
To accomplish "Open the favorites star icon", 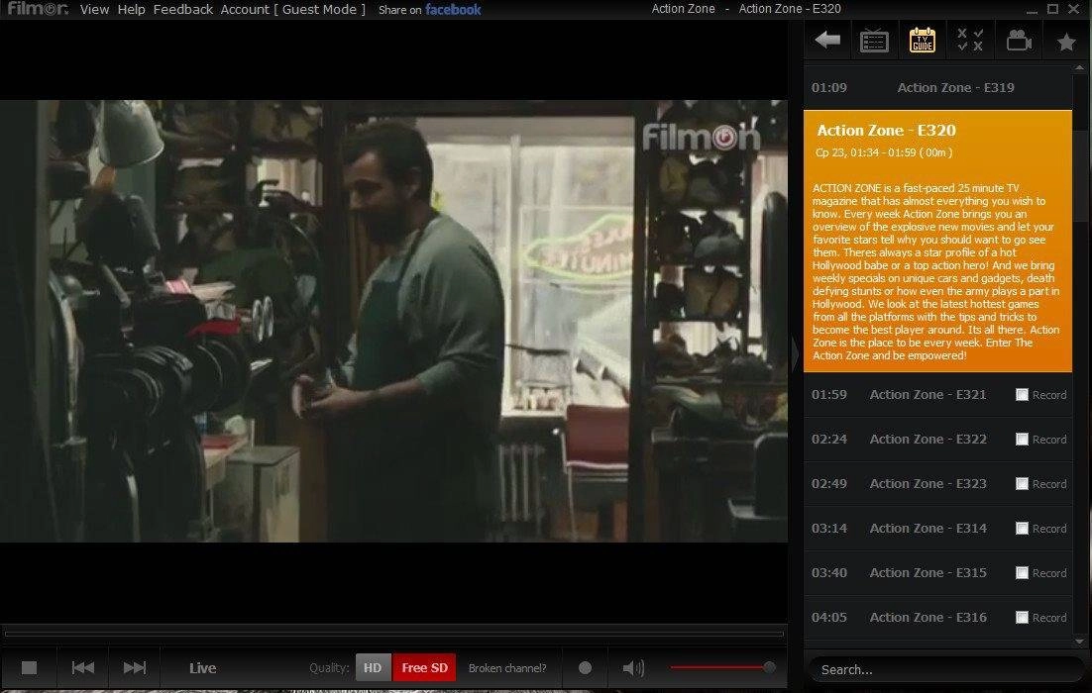I will [1066, 42].
